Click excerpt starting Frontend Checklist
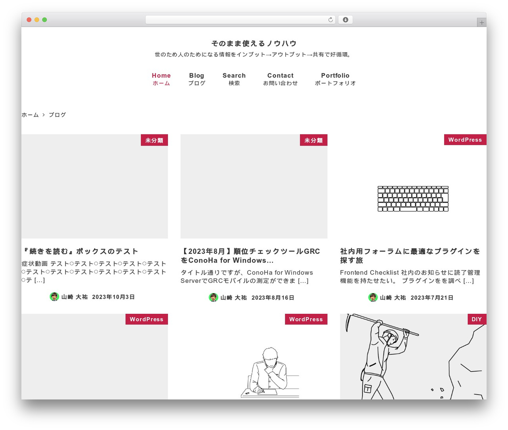Image resolution: width=508 pixels, height=430 pixels. coord(410,276)
